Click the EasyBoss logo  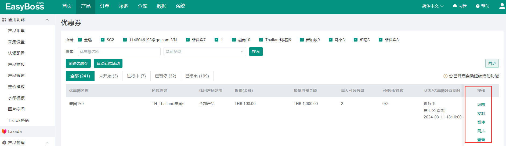point(25,6)
